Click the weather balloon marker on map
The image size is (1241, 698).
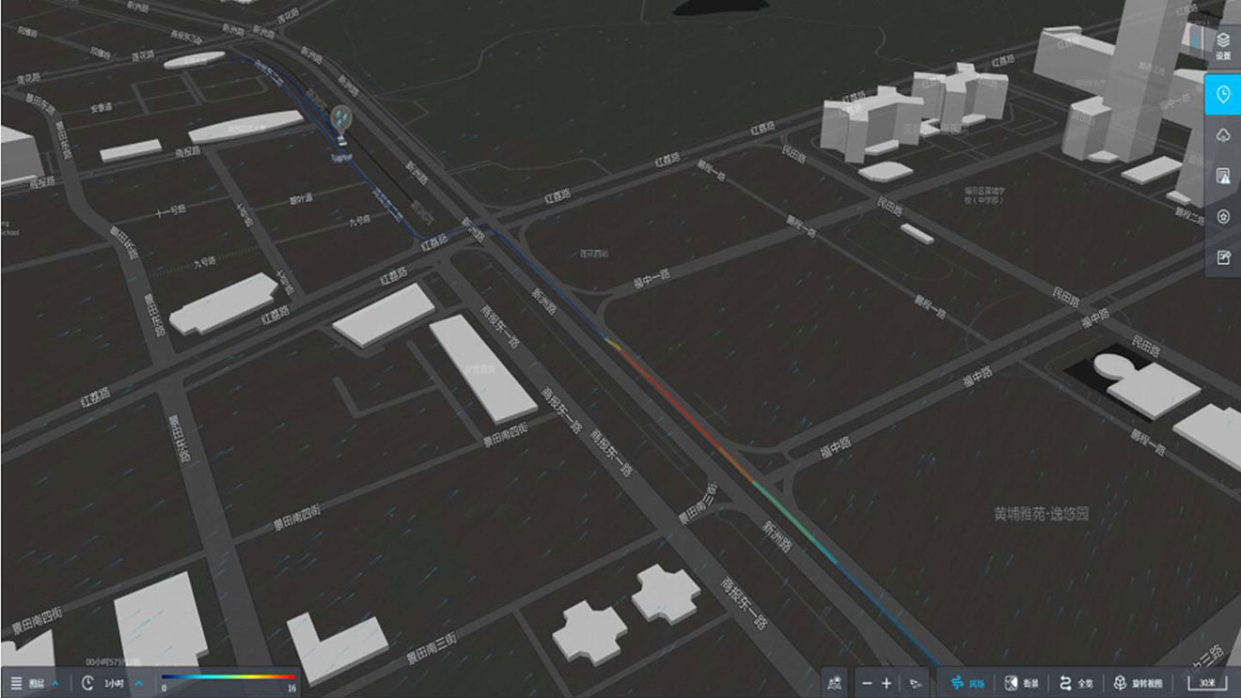pos(341,121)
